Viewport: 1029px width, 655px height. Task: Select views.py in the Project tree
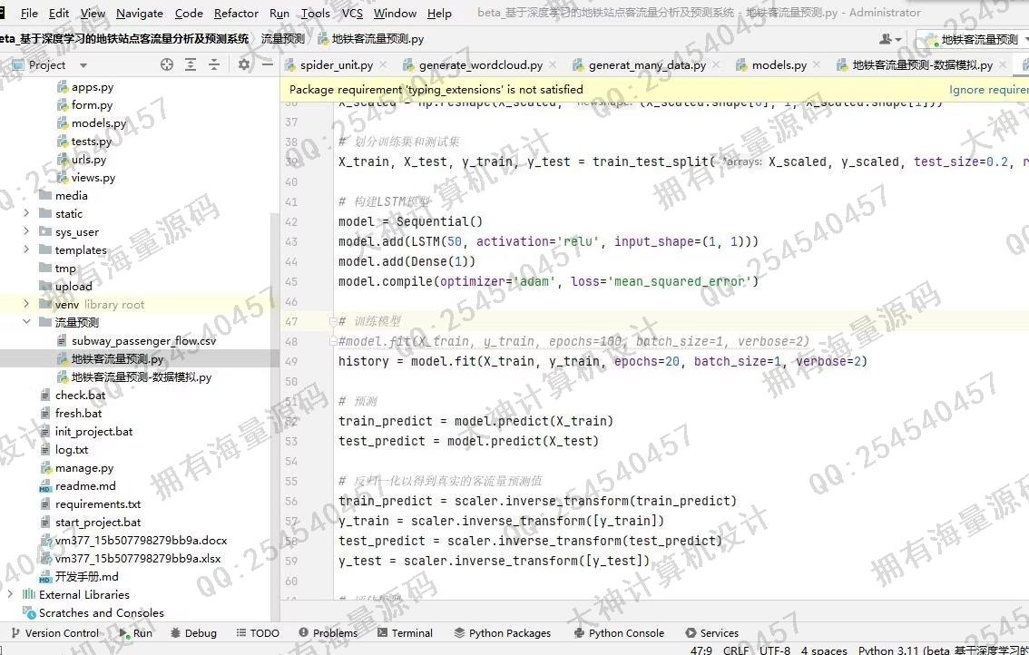93,177
